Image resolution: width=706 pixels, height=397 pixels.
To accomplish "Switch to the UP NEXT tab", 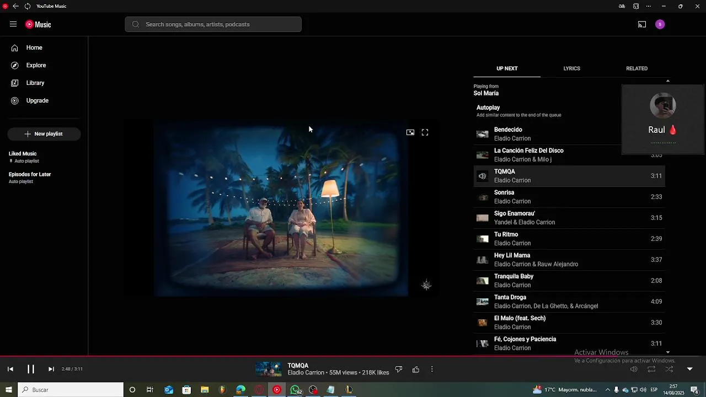I will pos(507,68).
